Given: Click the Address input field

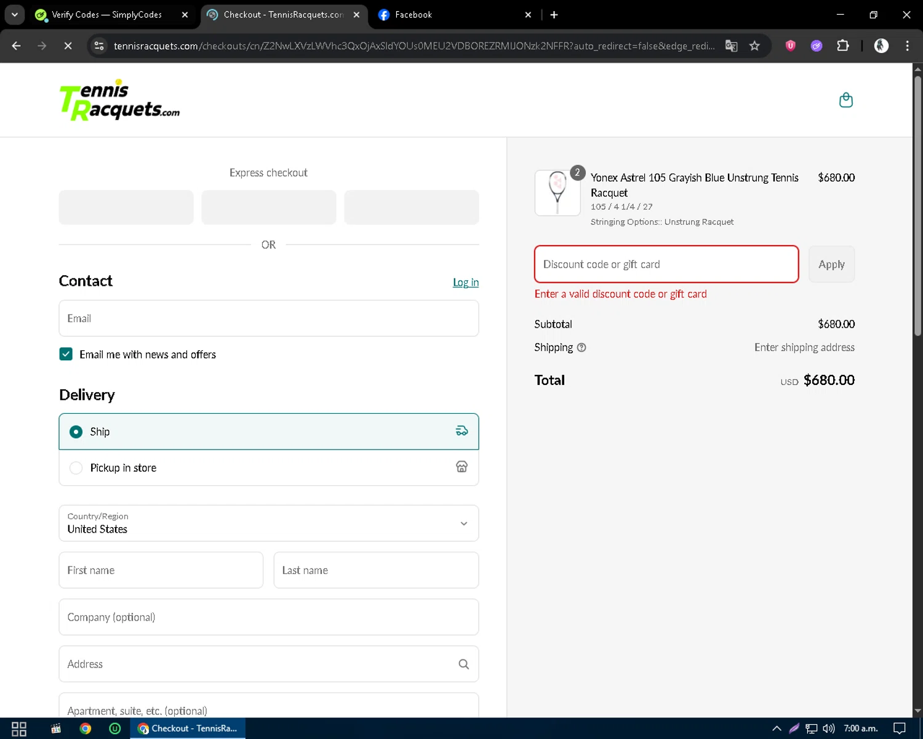Looking at the screenshot, I should pos(269,664).
